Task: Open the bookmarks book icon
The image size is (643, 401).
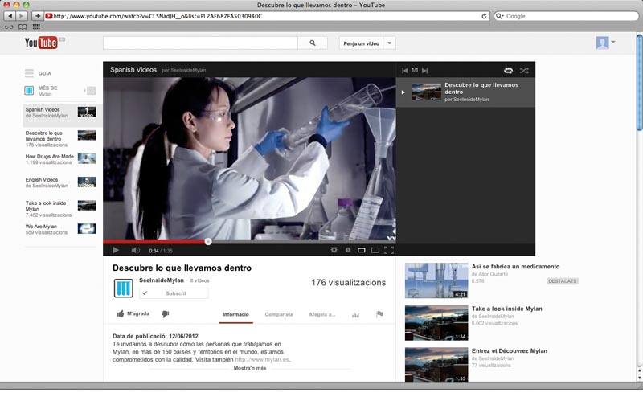Action: pos(23,27)
